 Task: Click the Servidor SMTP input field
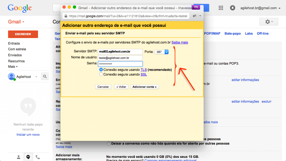120,52
